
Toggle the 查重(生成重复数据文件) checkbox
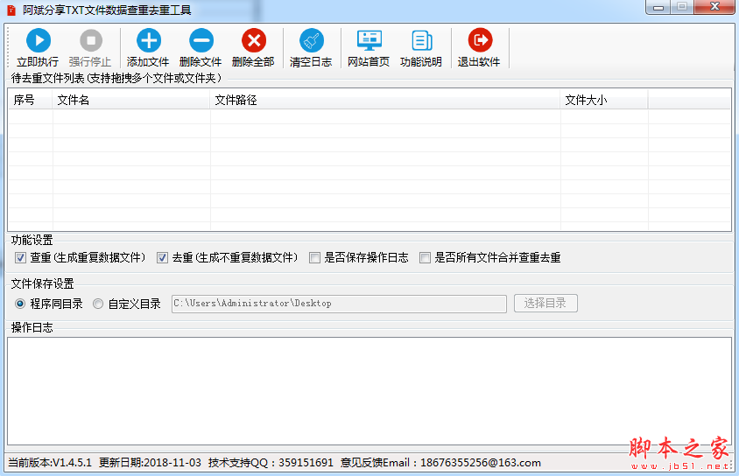20,257
